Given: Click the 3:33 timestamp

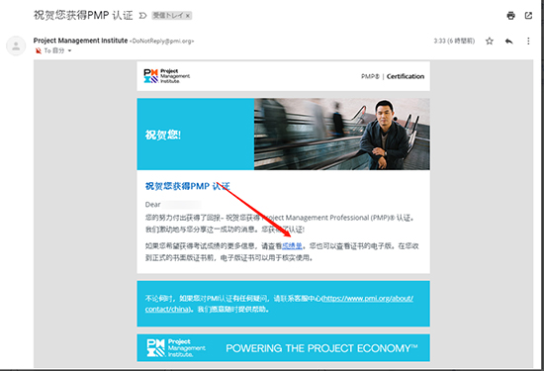Looking at the screenshot, I should (x=454, y=41).
